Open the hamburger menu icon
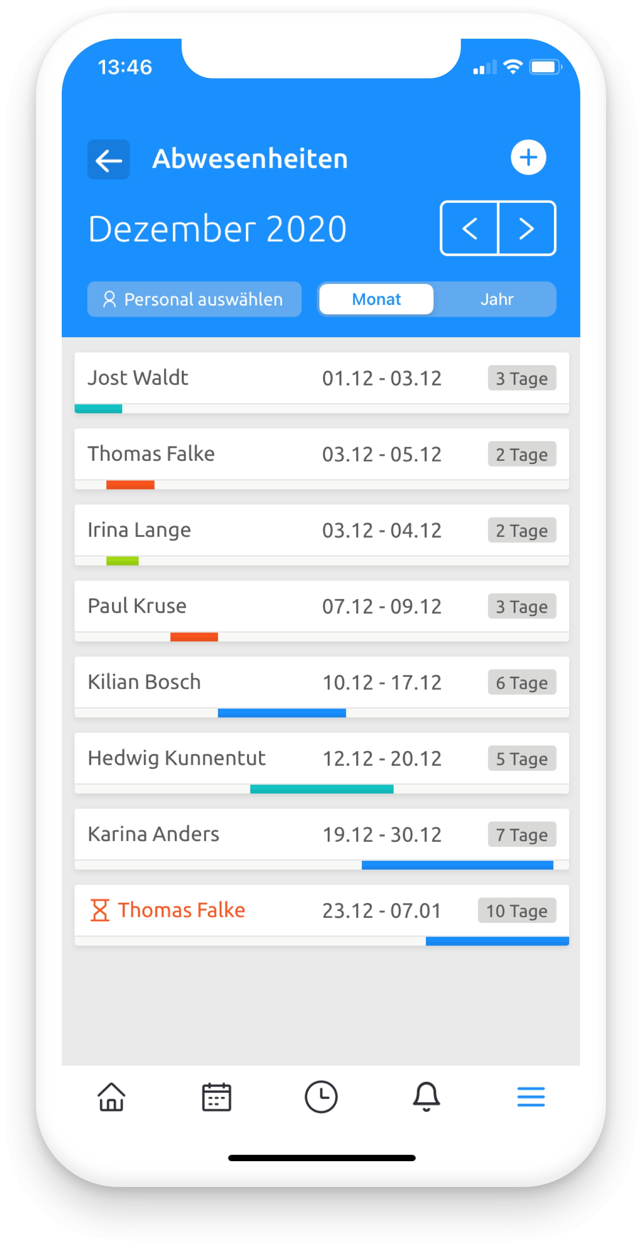642x1246 pixels. [x=531, y=1097]
